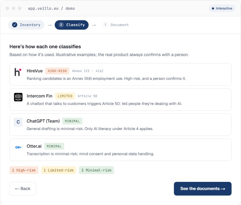
Task: Click See the documents button
Action: tap(203, 189)
